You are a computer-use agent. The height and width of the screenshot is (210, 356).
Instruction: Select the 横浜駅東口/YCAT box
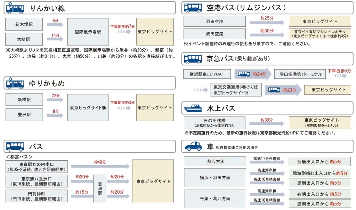pos(207,74)
